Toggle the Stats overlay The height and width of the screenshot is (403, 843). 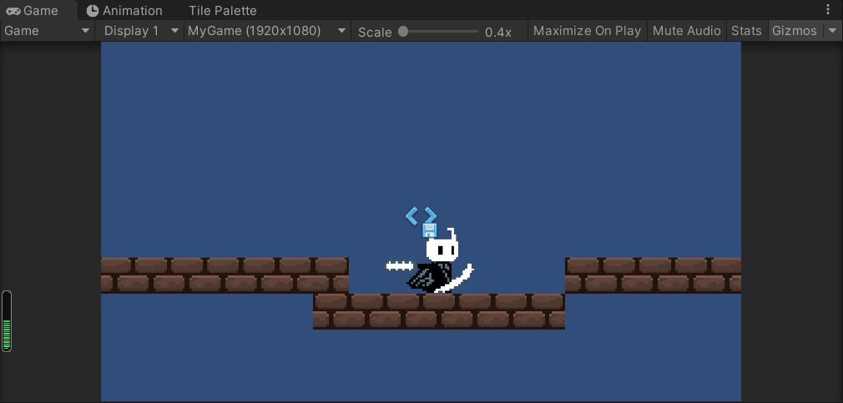[746, 31]
